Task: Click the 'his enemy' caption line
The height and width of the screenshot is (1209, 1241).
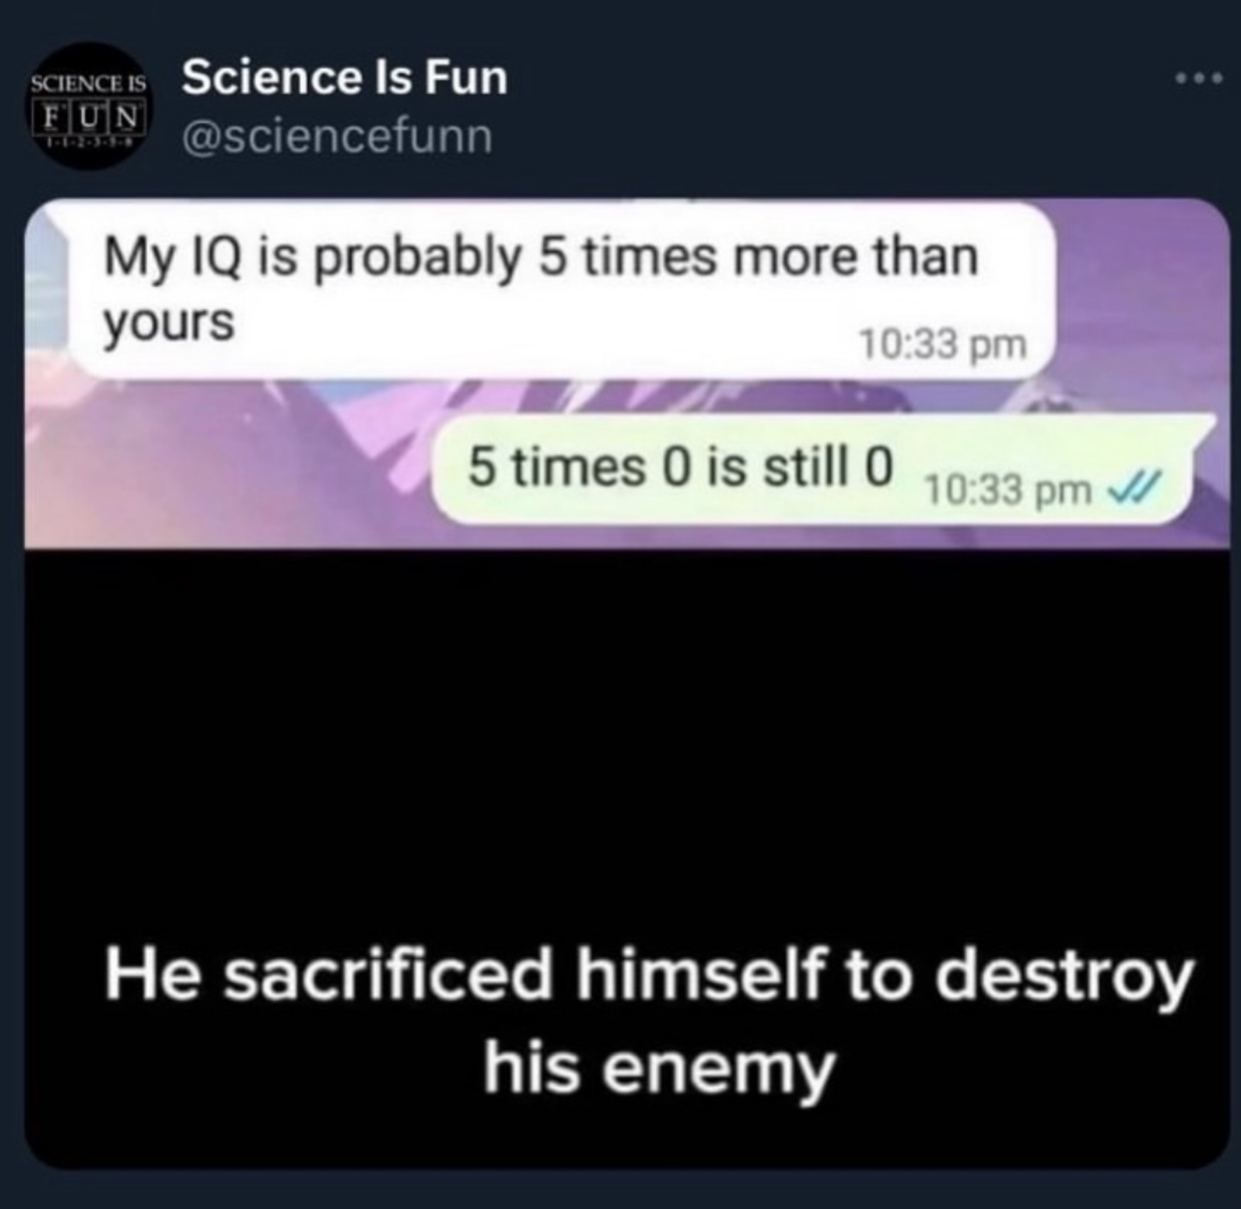Action: 657,1069
